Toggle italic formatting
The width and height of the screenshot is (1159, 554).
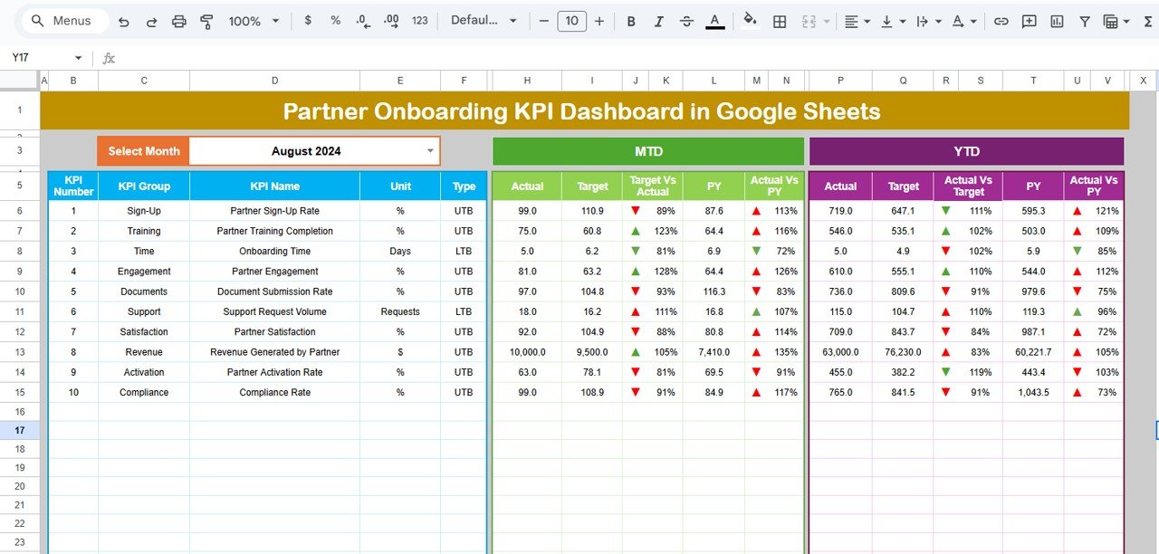coord(658,20)
